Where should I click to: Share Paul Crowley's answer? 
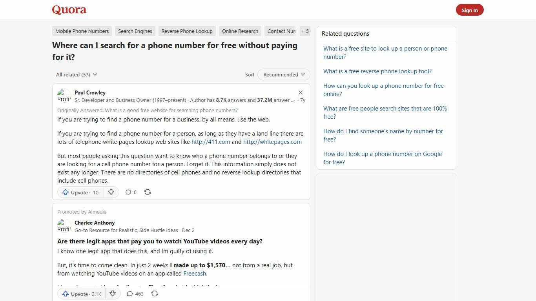[148, 192]
